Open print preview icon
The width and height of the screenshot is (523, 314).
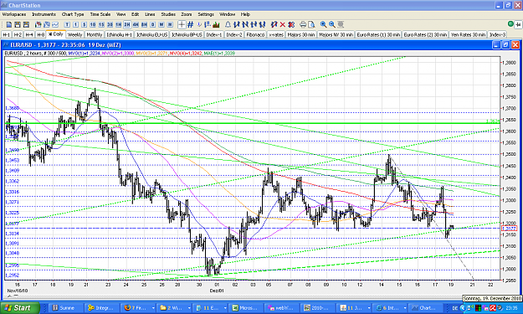pyautogui.click(x=311, y=24)
